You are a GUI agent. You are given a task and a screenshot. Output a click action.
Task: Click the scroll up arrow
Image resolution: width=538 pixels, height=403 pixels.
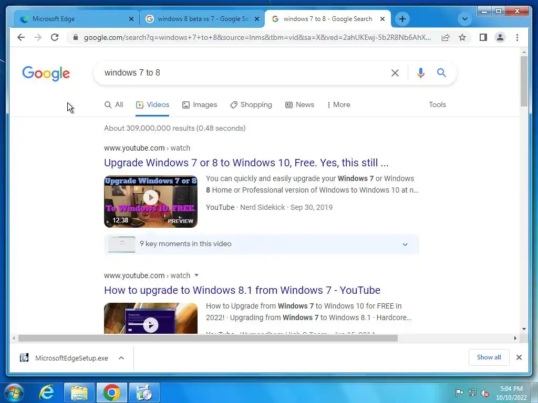[524, 52]
